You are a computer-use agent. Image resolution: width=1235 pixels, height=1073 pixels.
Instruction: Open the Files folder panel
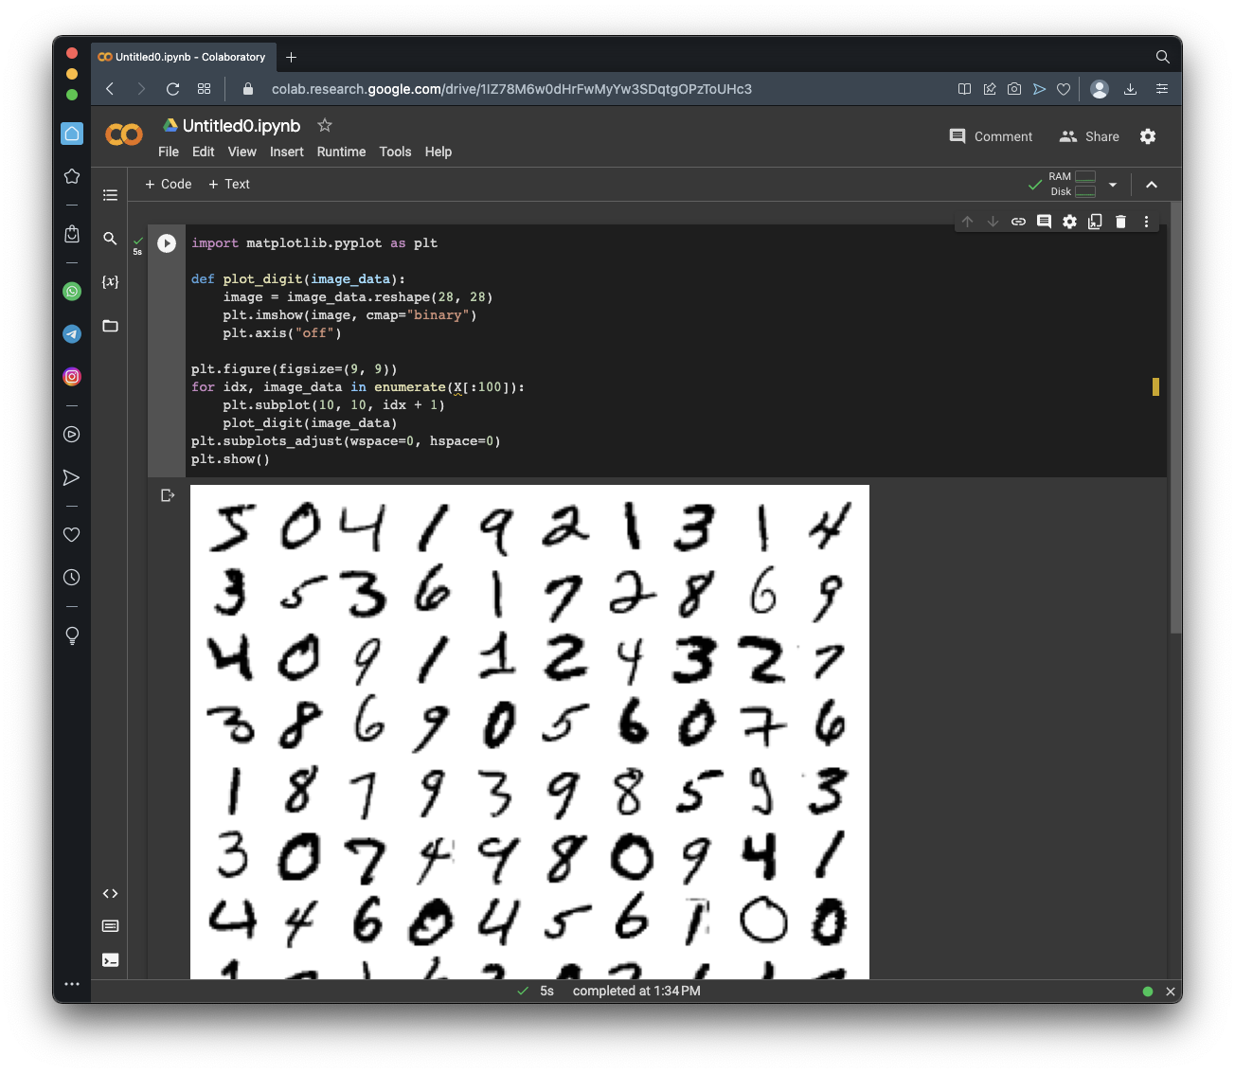pyautogui.click(x=110, y=326)
